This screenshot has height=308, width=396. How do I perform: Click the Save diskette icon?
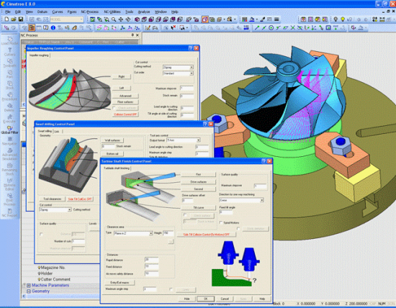[x=21, y=19]
